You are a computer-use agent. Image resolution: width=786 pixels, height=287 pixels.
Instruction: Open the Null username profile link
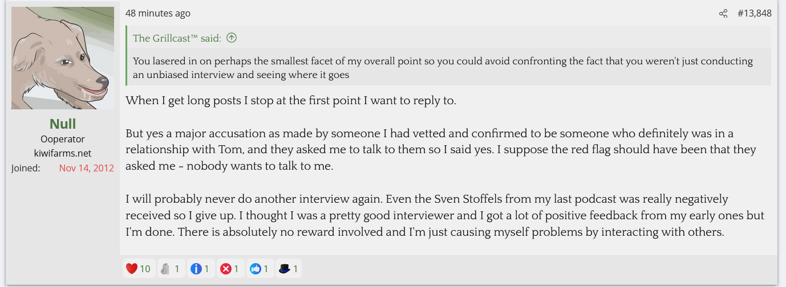pyautogui.click(x=63, y=124)
